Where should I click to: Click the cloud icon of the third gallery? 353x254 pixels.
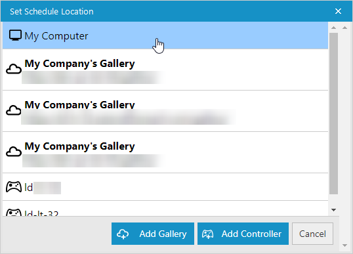click(x=14, y=152)
